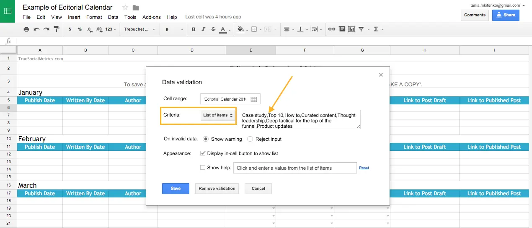The height and width of the screenshot is (228, 532).
Task: Toggle bold text formatting
Action: [x=194, y=29]
